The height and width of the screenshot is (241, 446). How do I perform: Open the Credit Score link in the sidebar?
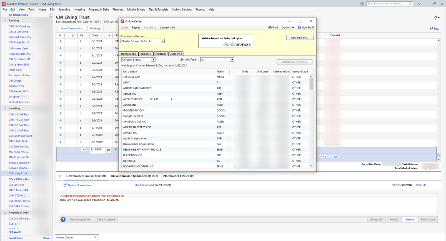point(16,238)
